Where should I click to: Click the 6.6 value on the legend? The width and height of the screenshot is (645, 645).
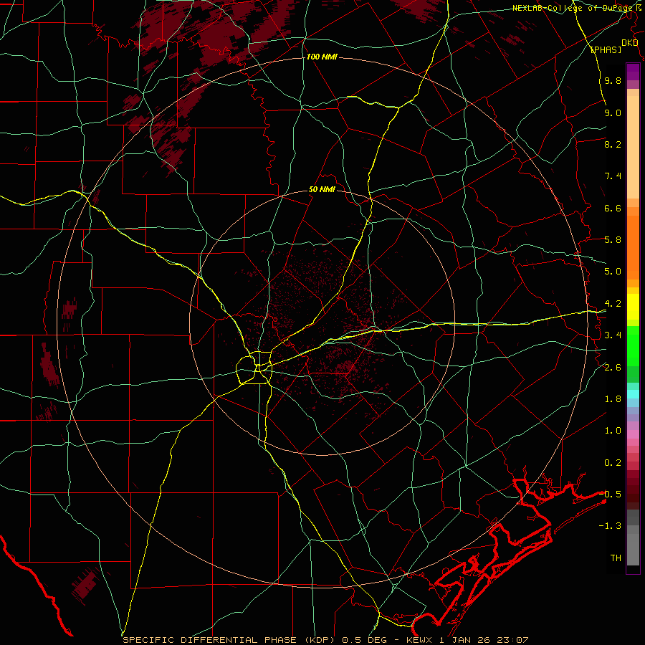(x=613, y=208)
